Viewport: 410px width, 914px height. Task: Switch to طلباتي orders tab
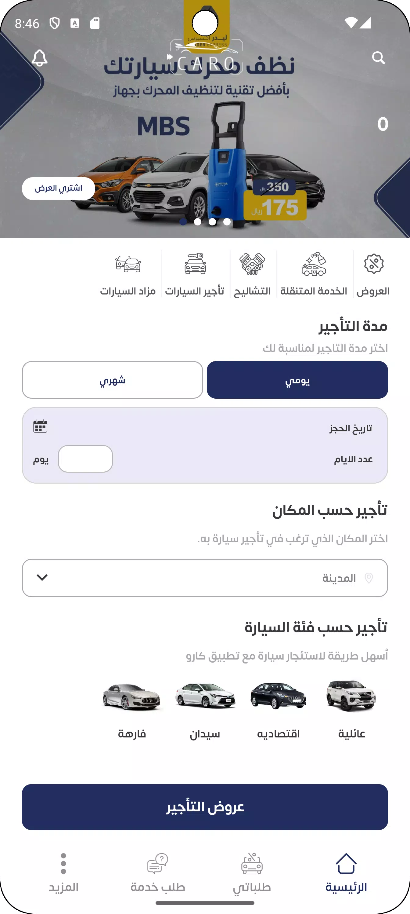(252, 873)
